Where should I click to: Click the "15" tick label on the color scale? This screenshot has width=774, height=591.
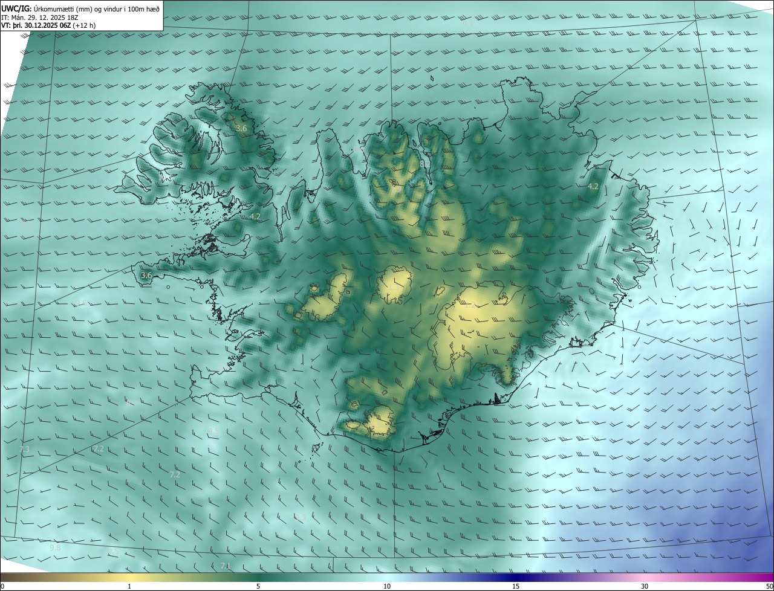[x=516, y=586]
